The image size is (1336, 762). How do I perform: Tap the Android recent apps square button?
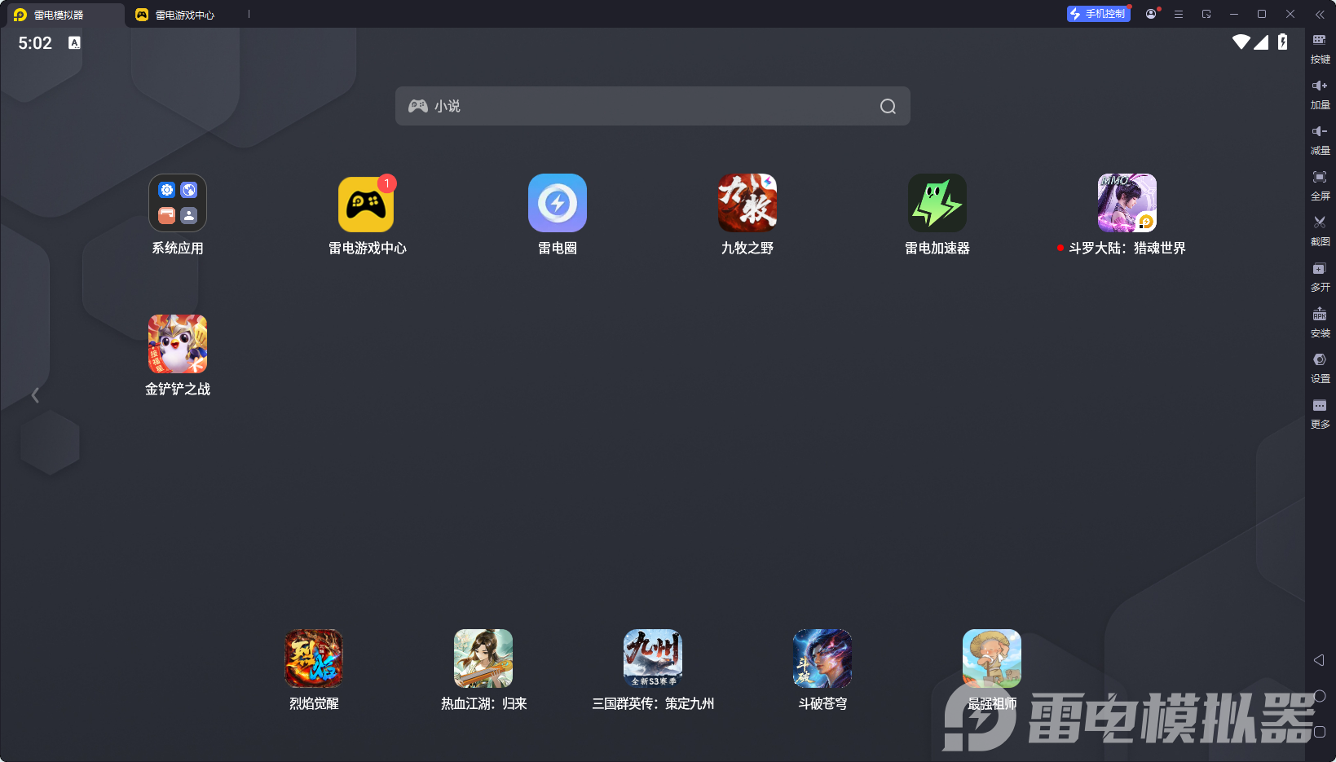point(1320,732)
